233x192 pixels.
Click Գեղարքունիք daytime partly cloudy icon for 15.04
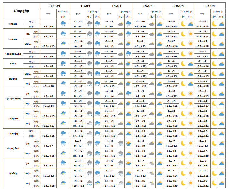click(x=159, y=54)
